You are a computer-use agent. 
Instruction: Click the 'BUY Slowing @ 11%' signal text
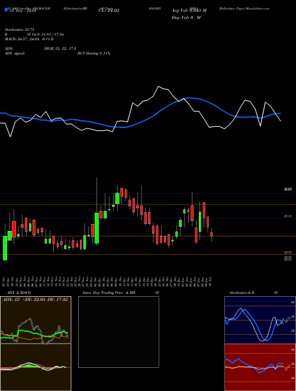click(x=94, y=53)
